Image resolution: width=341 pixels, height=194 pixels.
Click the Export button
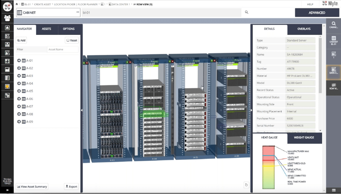tap(71, 186)
